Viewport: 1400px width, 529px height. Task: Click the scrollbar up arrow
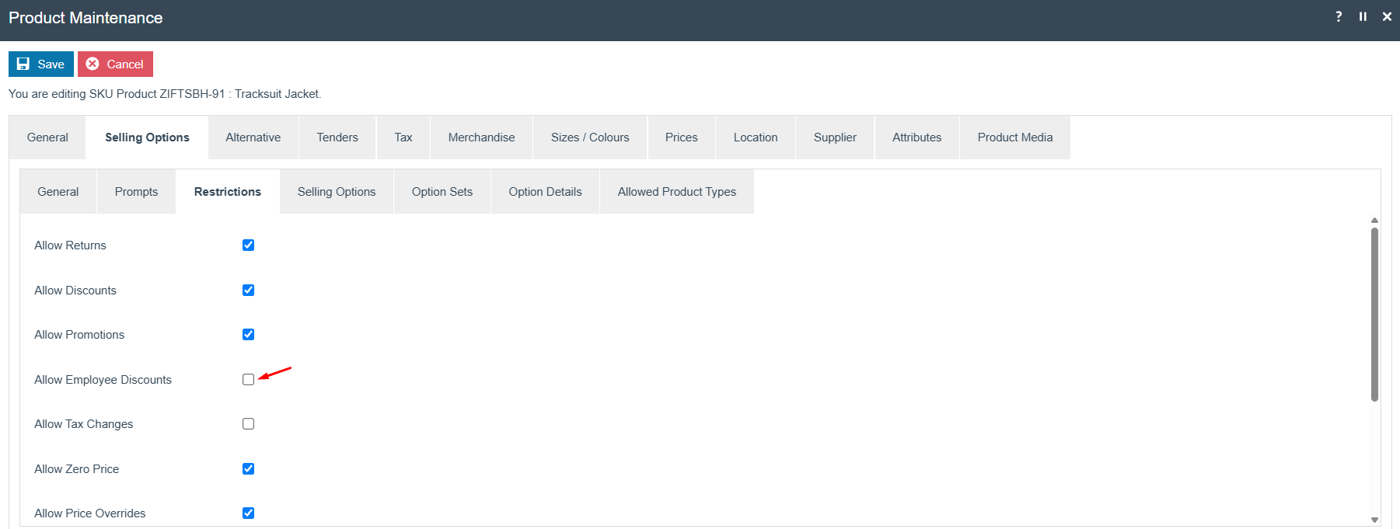click(x=1374, y=221)
